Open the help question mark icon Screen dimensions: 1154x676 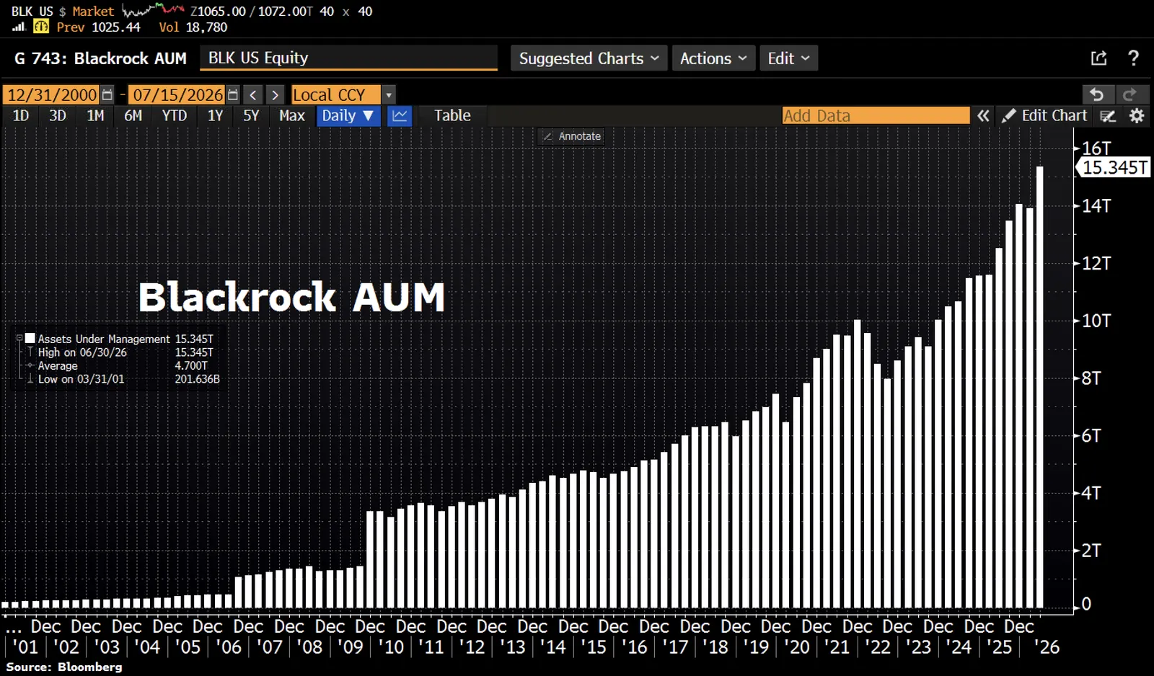pos(1133,58)
